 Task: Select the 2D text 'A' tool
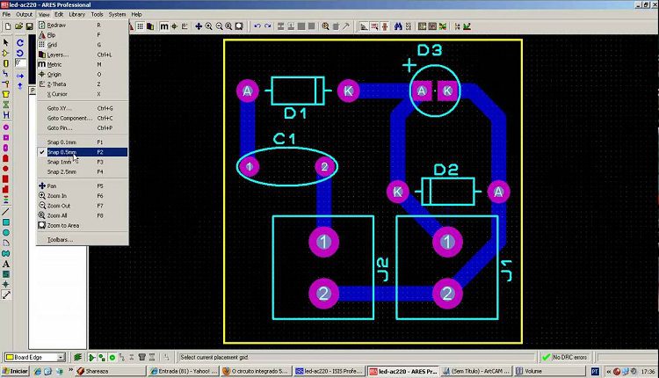(x=6, y=264)
